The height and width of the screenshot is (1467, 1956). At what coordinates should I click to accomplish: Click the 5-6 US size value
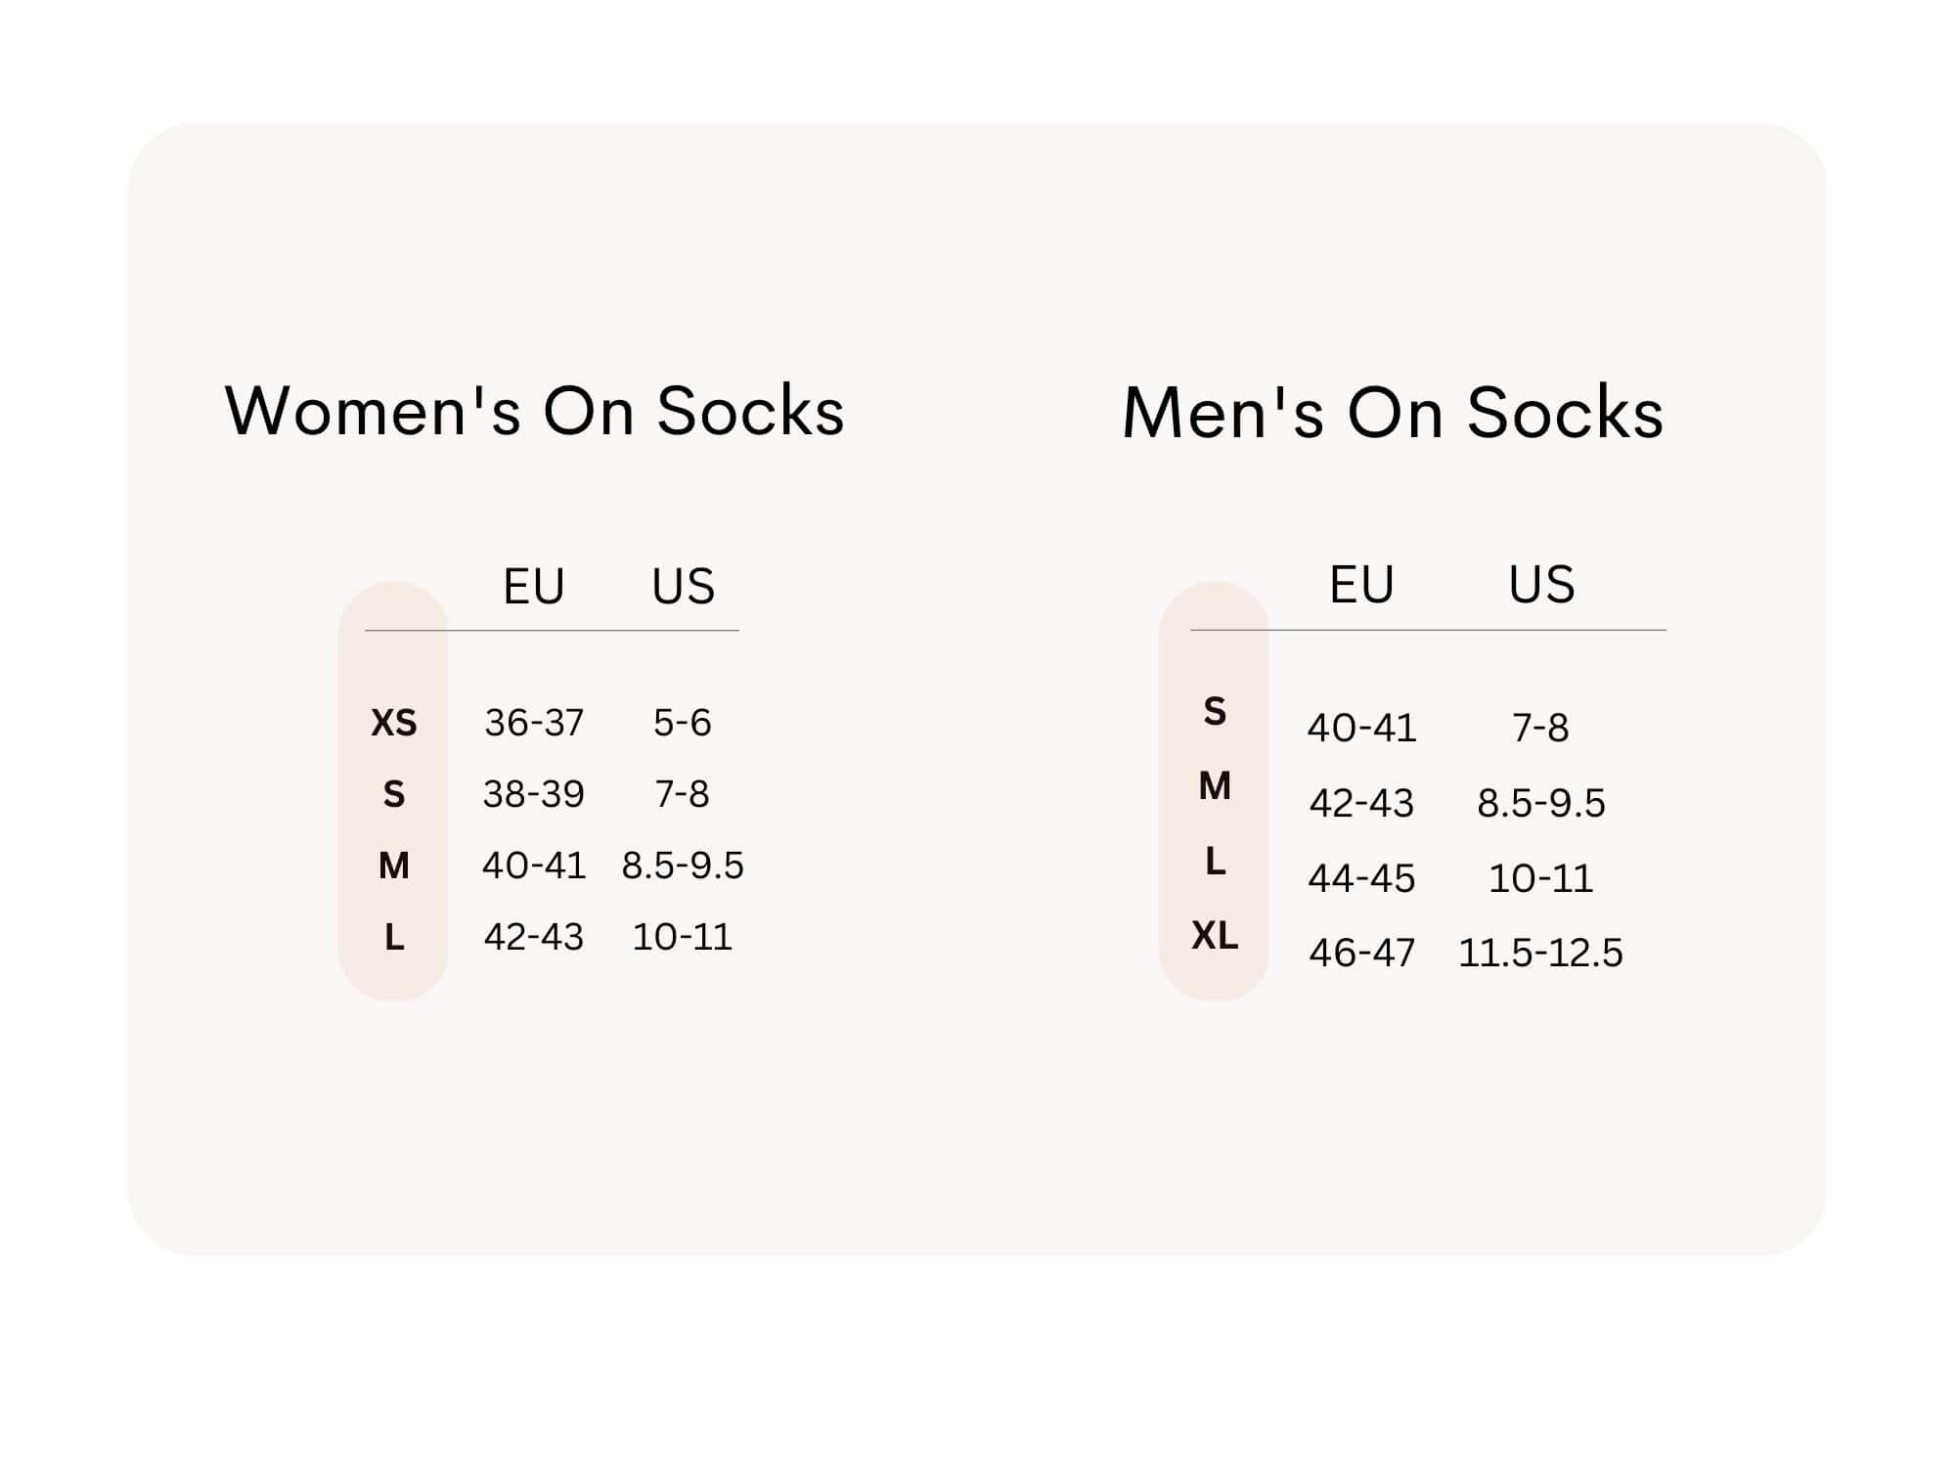[683, 723]
